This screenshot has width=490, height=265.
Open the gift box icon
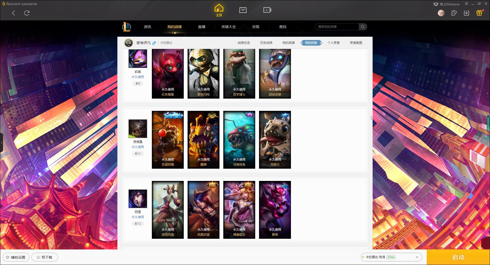tap(479, 13)
